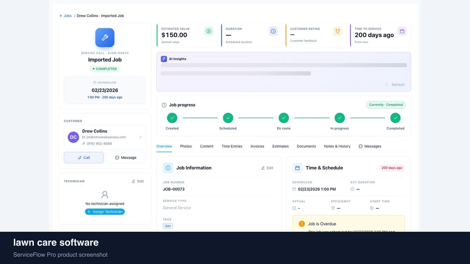Image resolution: width=470 pixels, height=264 pixels.
Task: Click the clock icon on Duration card
Action: (x=273, y=31)
